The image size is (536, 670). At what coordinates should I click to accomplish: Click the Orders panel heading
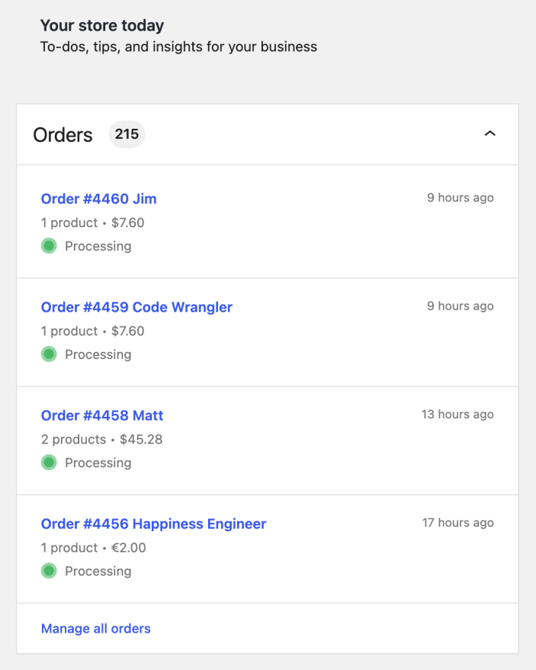click(63, 135)
